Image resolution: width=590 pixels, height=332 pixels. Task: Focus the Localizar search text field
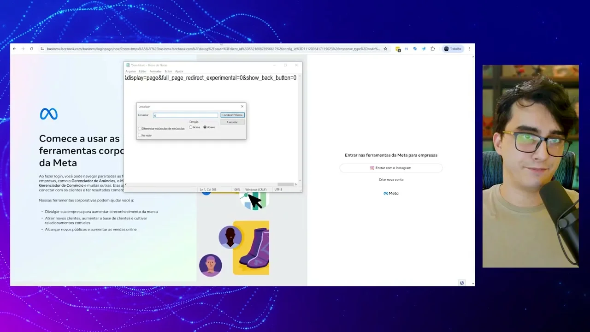185,115
